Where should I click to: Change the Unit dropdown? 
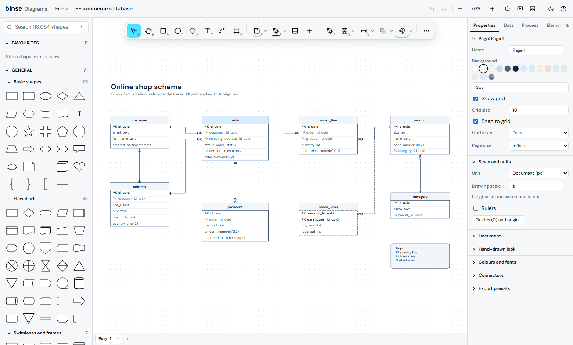538,173
